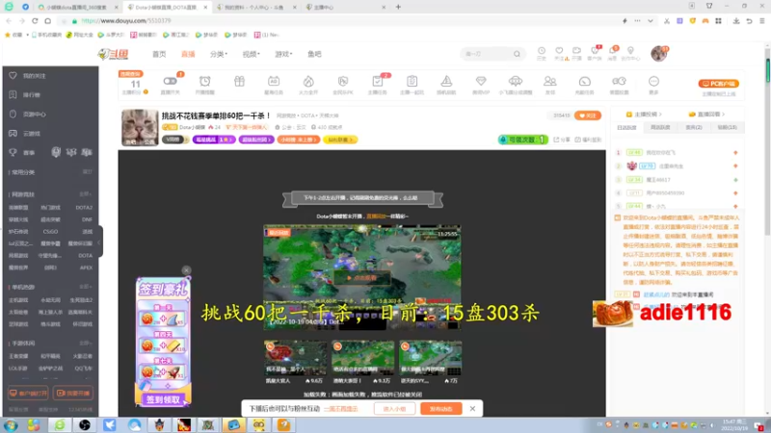
Task: Close the bottom notification bar
Action: [472, 408]
